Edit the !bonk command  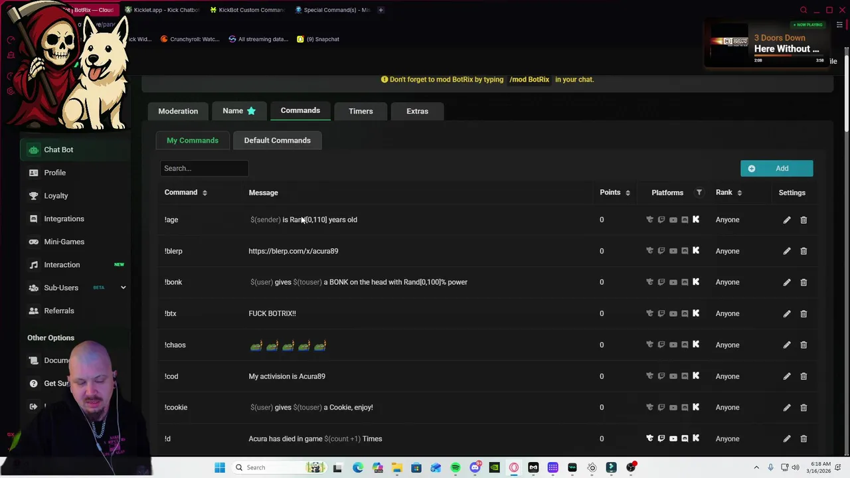click(787, 282)
